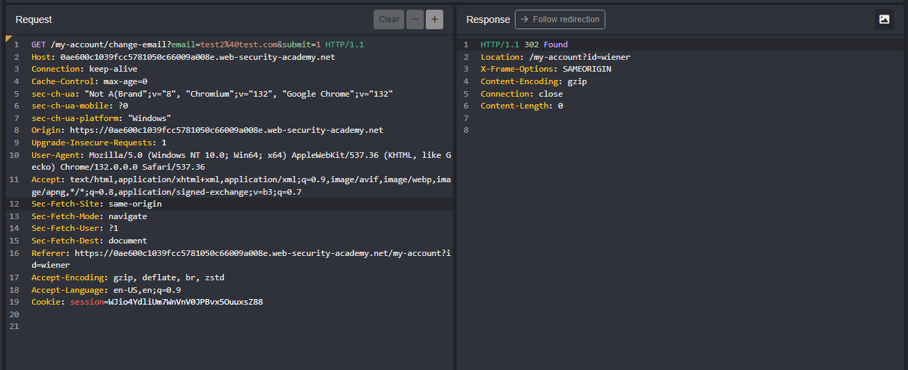Select the Sec-Fetch-Site header line

click(x=96, y=204)
